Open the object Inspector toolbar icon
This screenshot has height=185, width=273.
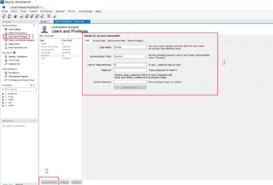(16, 16)
